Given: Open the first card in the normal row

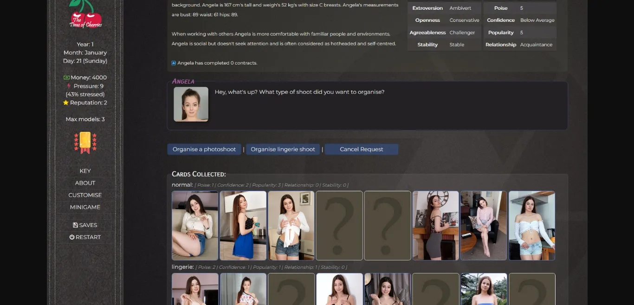Looking at the screenshot, I should tap(195, 226).
